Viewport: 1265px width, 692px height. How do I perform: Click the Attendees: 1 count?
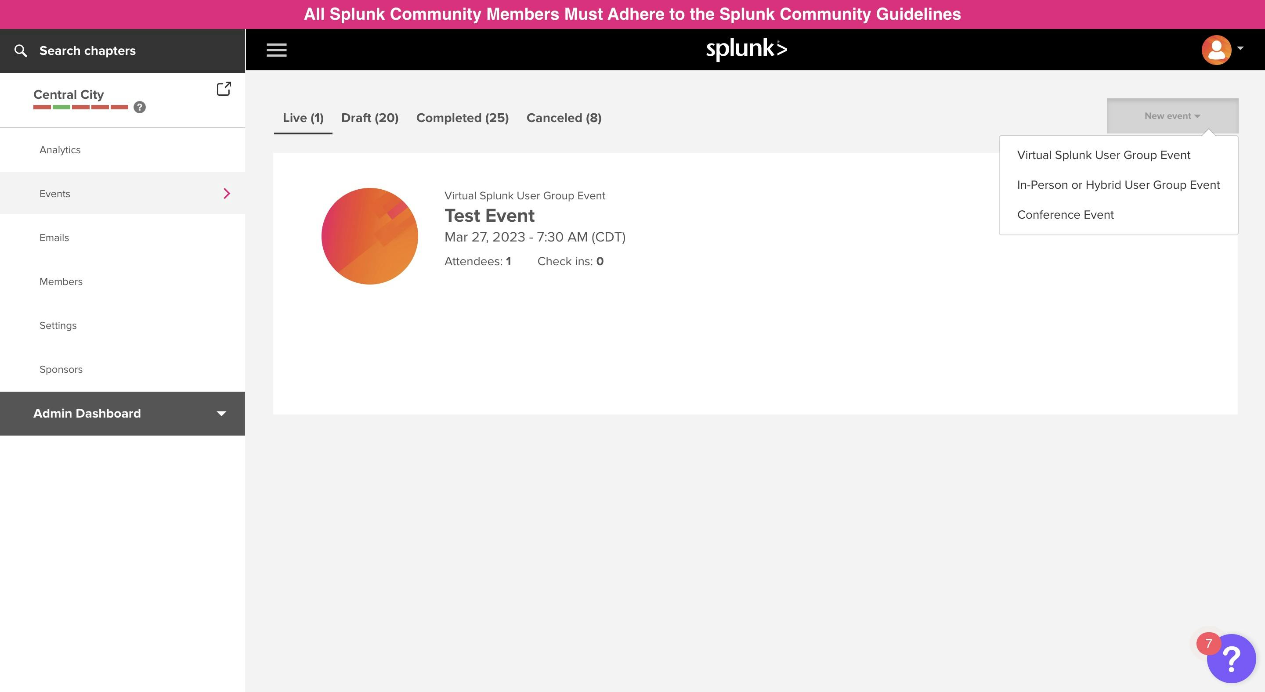(477, 261)
